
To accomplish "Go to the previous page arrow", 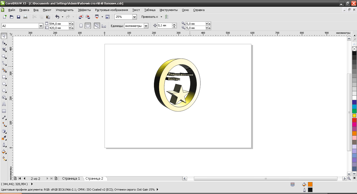I will pos(25,179).
